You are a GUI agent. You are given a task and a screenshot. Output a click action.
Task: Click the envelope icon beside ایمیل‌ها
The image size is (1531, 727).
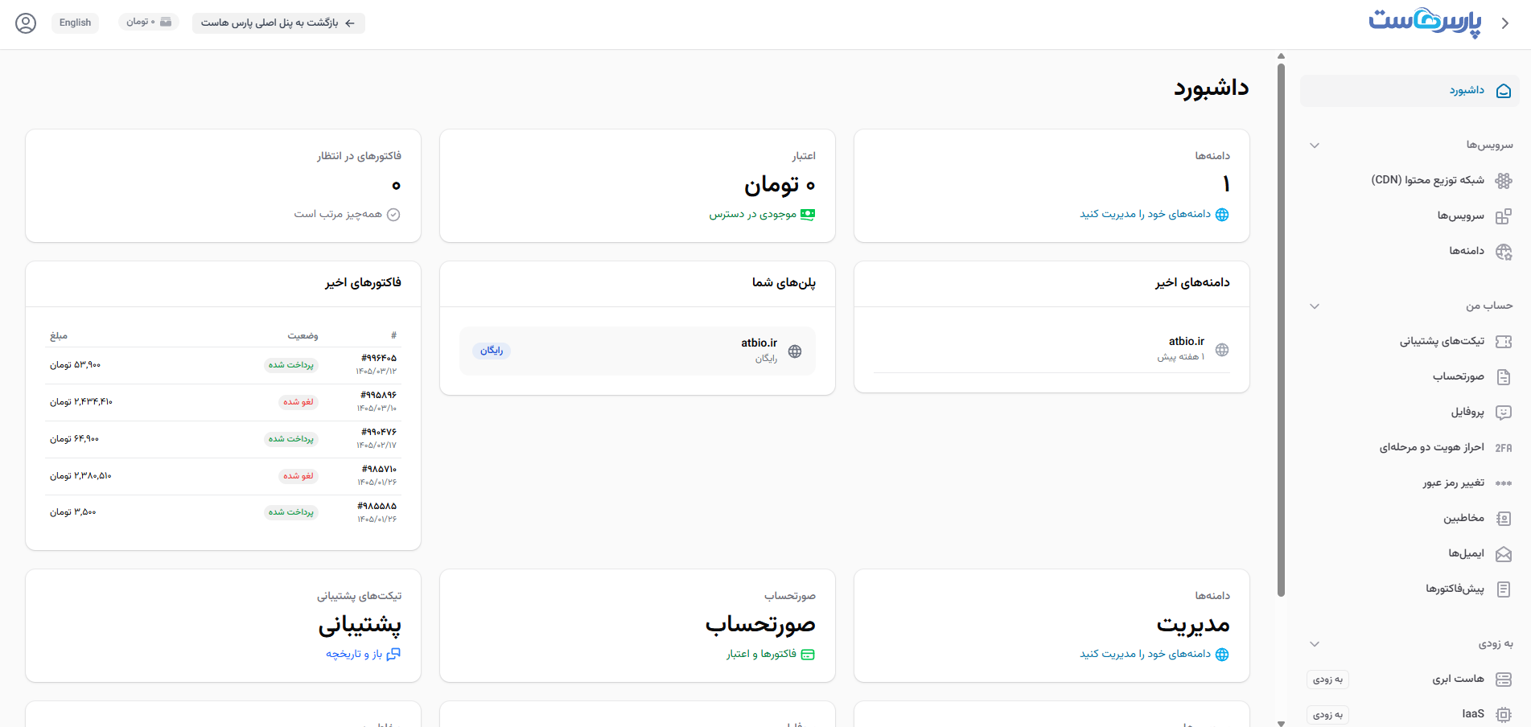tap(1503, 554)
